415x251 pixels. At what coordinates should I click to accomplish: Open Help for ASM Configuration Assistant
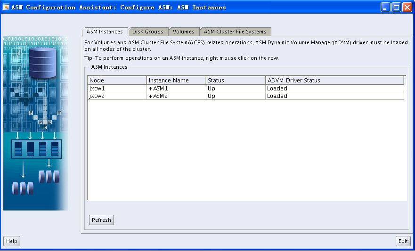12,241
